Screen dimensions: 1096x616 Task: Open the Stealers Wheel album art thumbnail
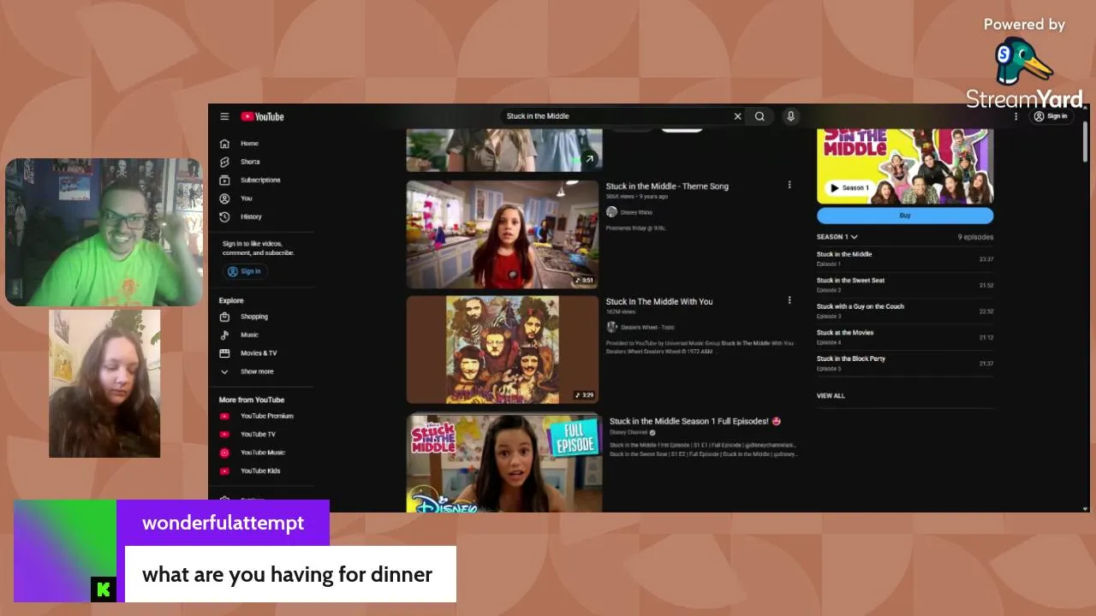(x=503, y=349)
